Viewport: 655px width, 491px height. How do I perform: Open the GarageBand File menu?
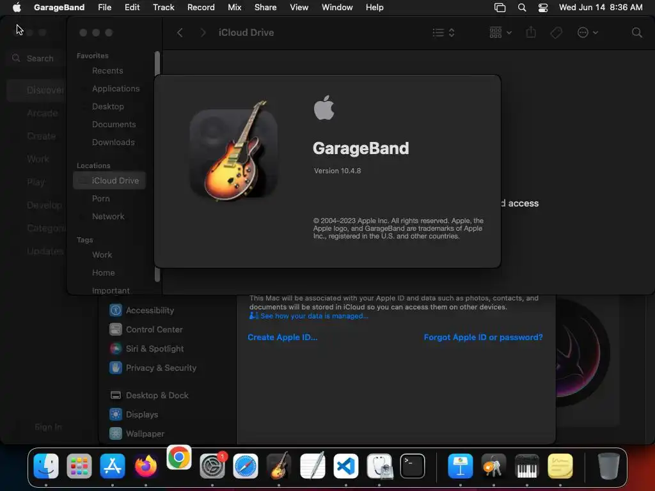point(104,7)
